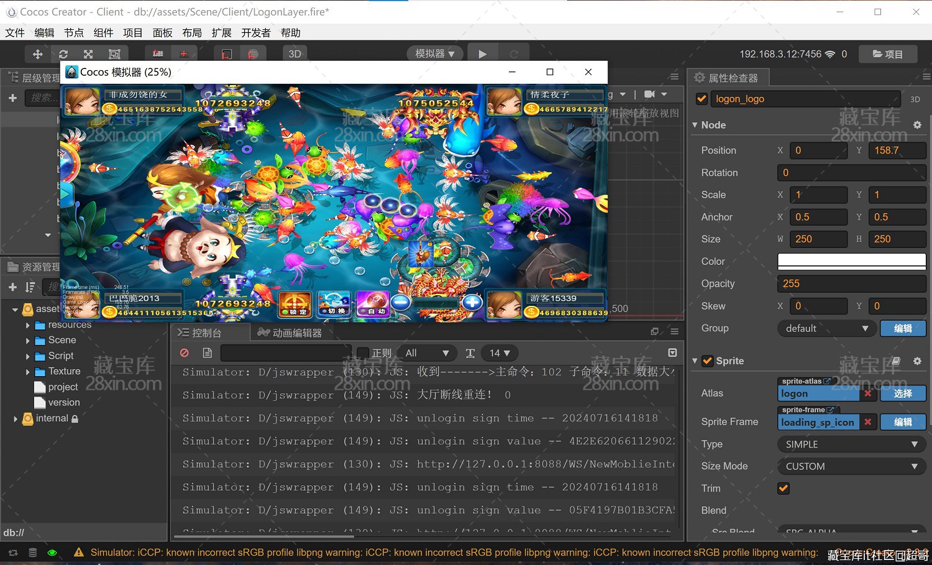Toggle node 3D mode button

point(915,99)
